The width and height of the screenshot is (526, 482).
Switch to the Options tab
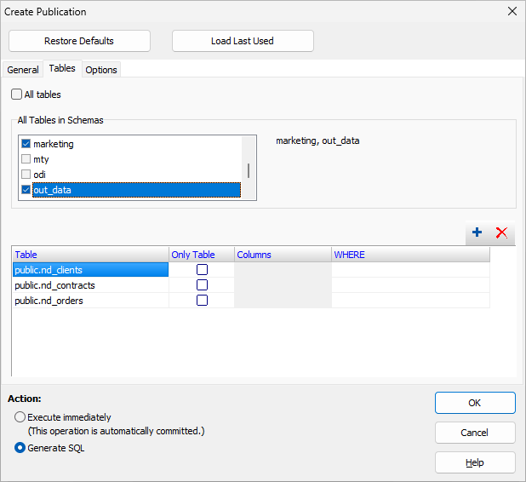click(101, 70)
